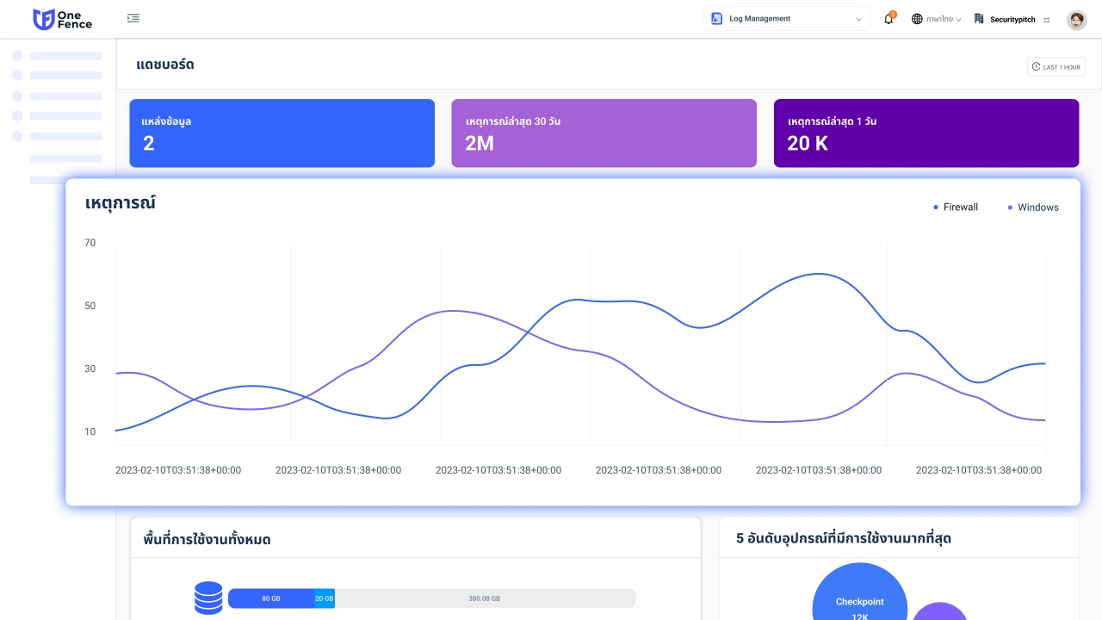
Task: Click the 20 K value in 1-day card
Action: (808, 143)
